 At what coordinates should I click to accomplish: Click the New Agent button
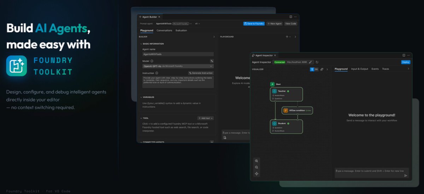pos(275,24)
